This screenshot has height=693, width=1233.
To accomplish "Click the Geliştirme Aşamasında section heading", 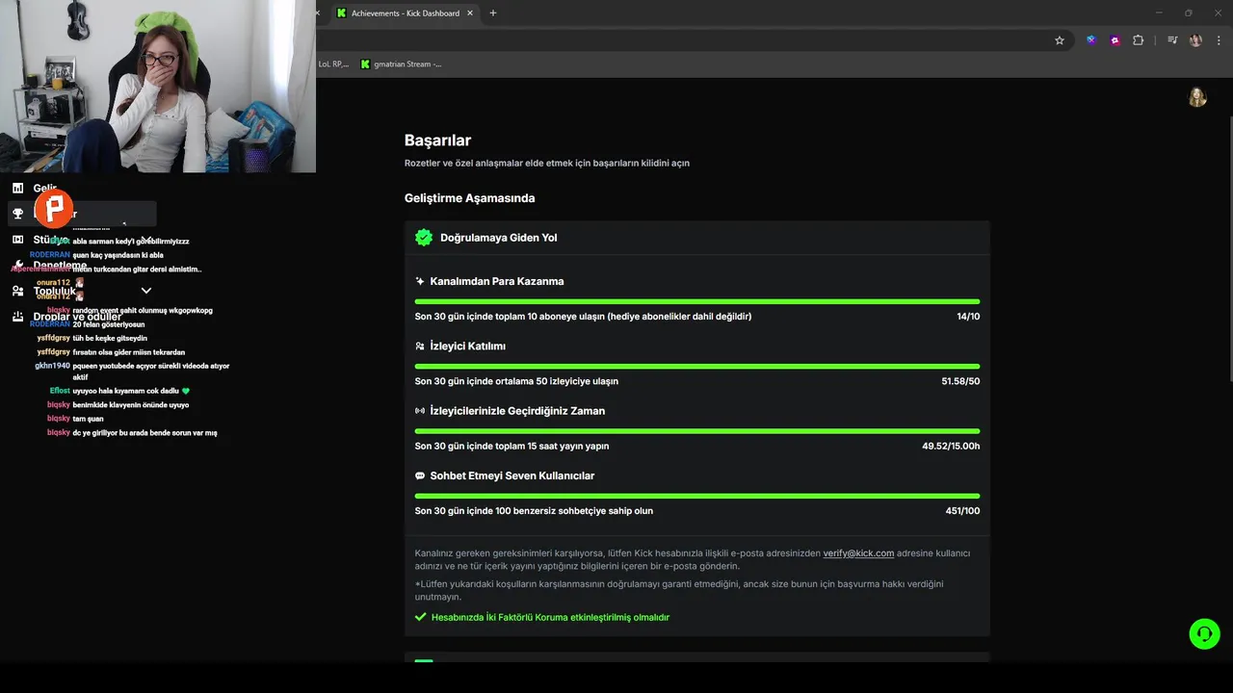I will 469,198.
